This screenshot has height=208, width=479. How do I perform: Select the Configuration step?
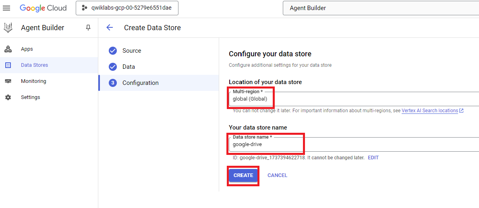click(x=159, y=82)
